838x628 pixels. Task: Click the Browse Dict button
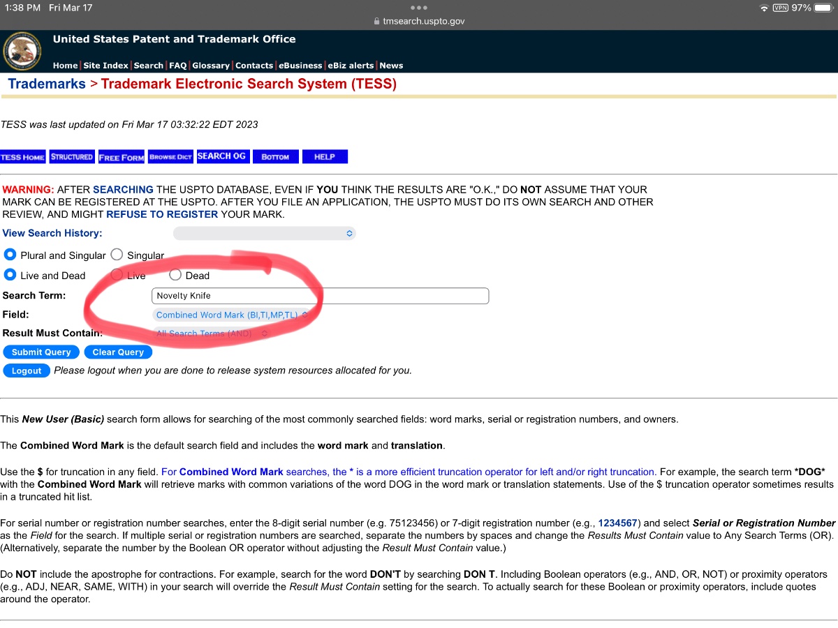pos(170,157)
